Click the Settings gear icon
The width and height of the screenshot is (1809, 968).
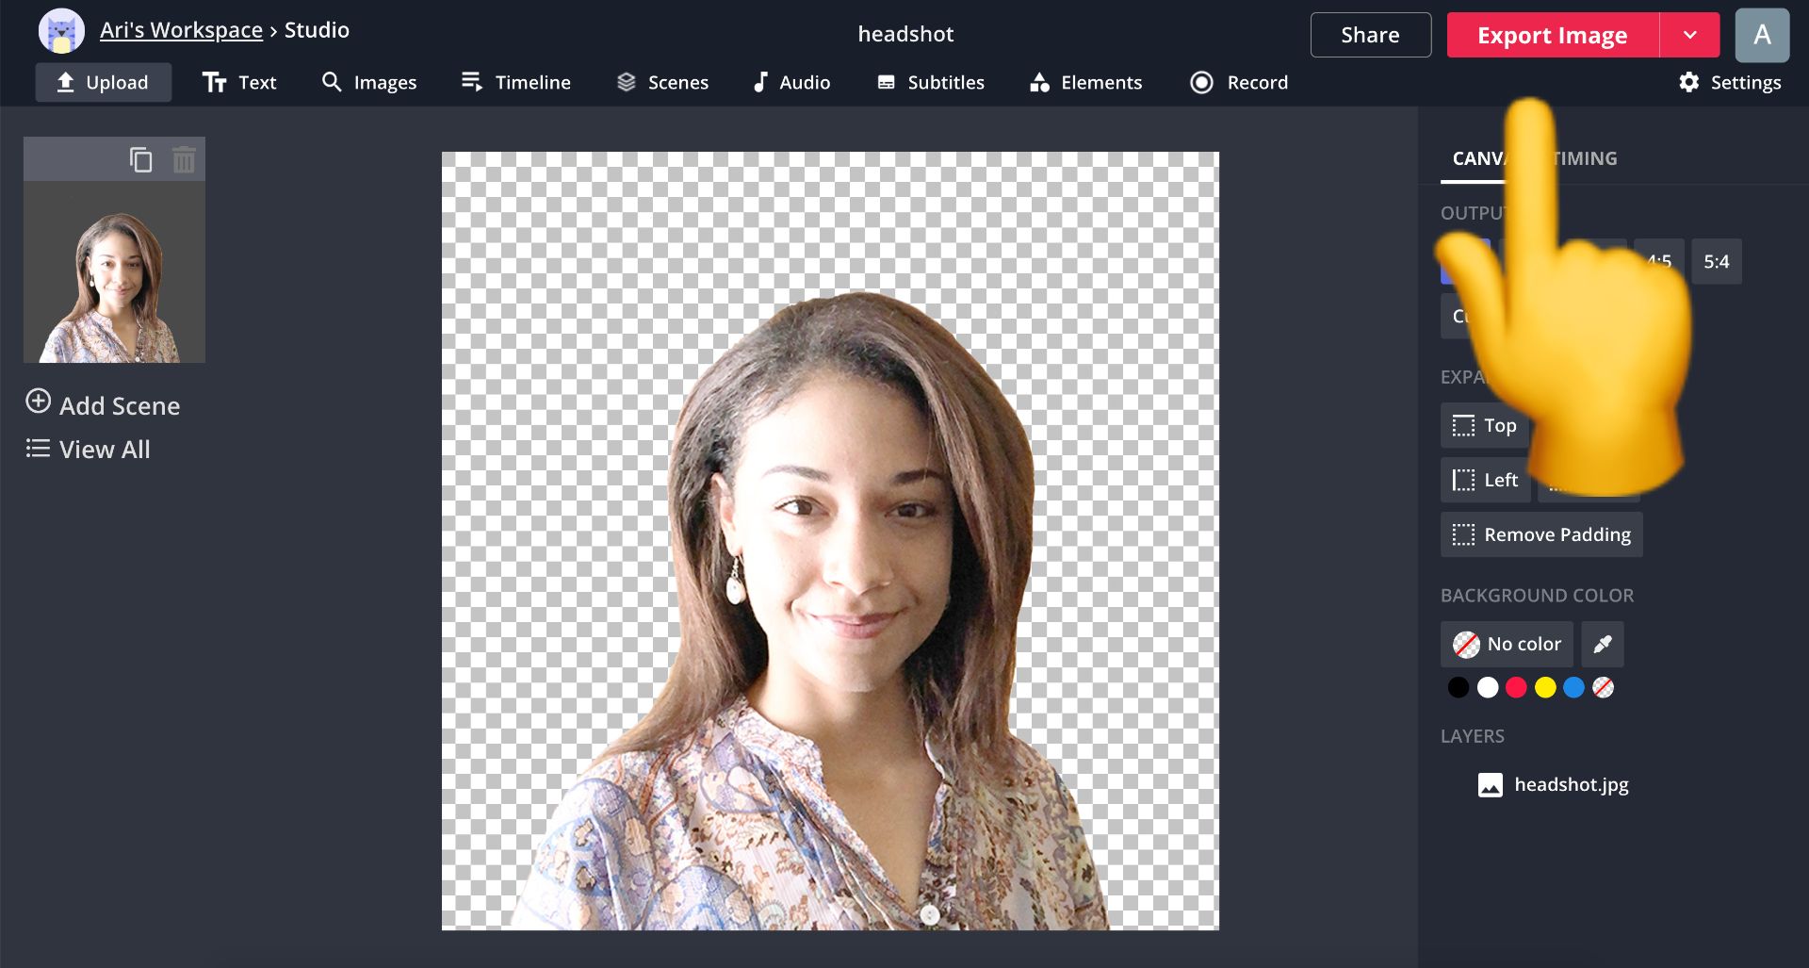click(x=1688, y=83)
